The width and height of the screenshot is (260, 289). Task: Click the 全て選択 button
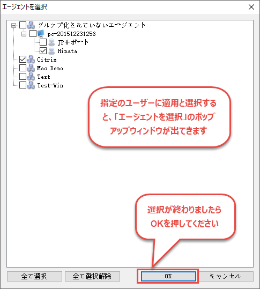[x=34, y=276]
